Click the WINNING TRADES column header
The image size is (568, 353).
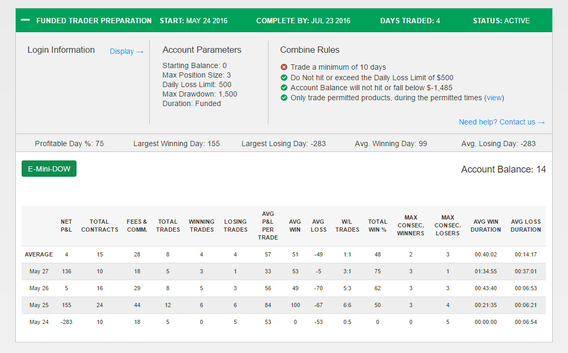coord(201,225)
